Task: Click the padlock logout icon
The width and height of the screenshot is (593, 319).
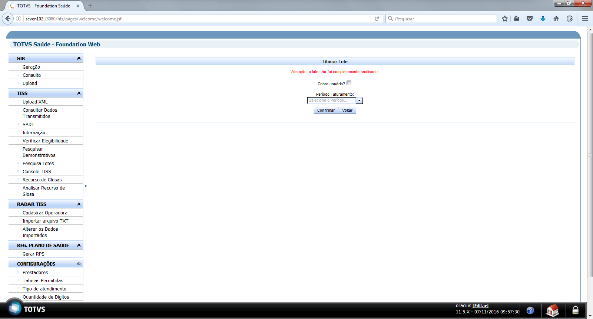Action: (x=576, y=310)
